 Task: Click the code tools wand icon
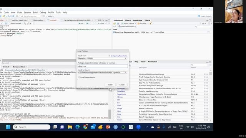pyautogui.click(x=28, y=23)
